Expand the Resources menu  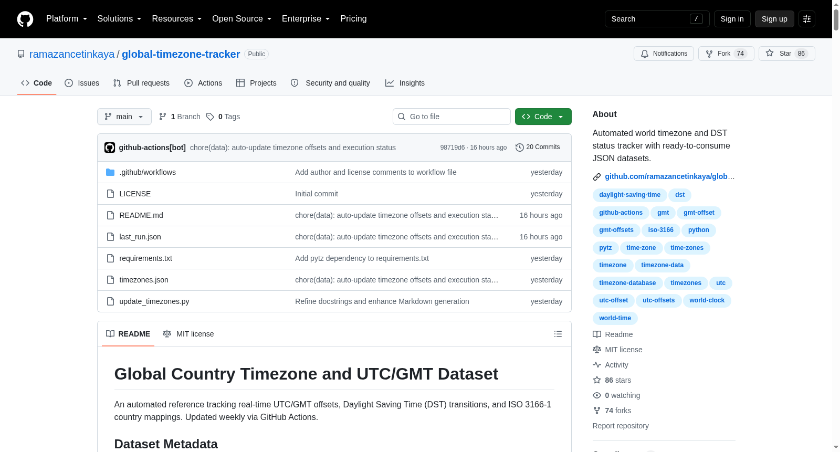point(177,19)
